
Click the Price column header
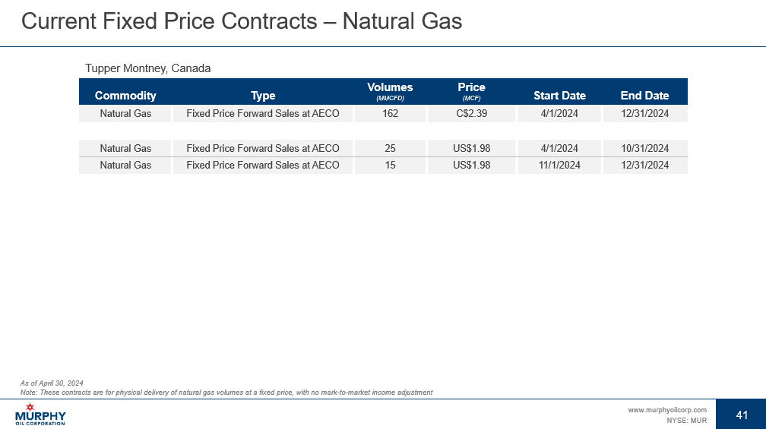pyautogui.click(x=471, y=91)
